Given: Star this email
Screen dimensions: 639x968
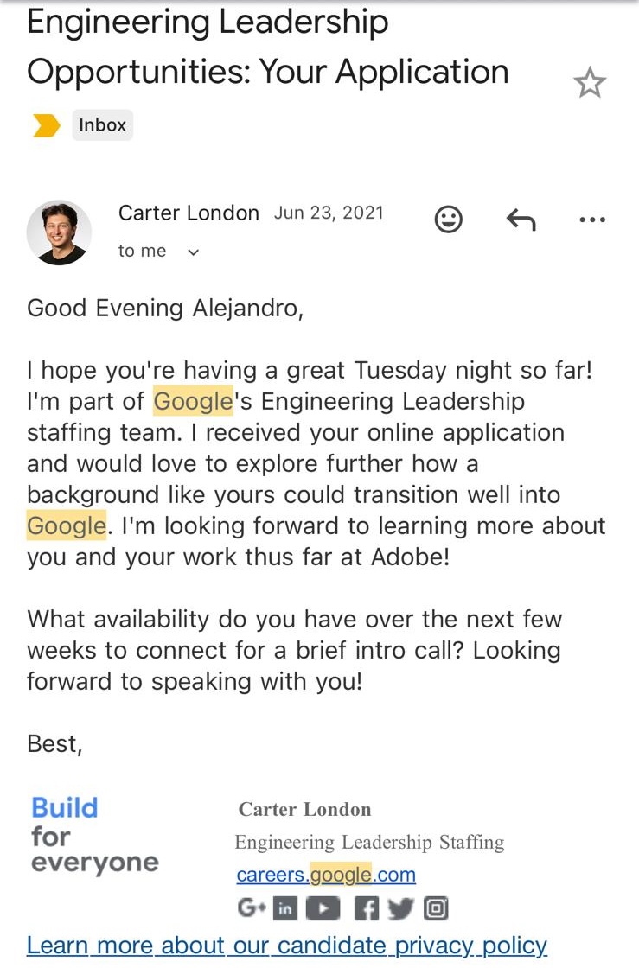Looking at the screenshot, I should coord(591,82).
